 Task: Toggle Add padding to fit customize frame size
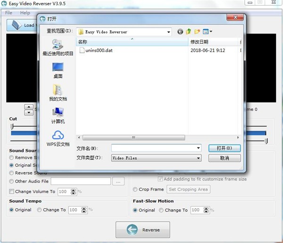click(160, 179)
